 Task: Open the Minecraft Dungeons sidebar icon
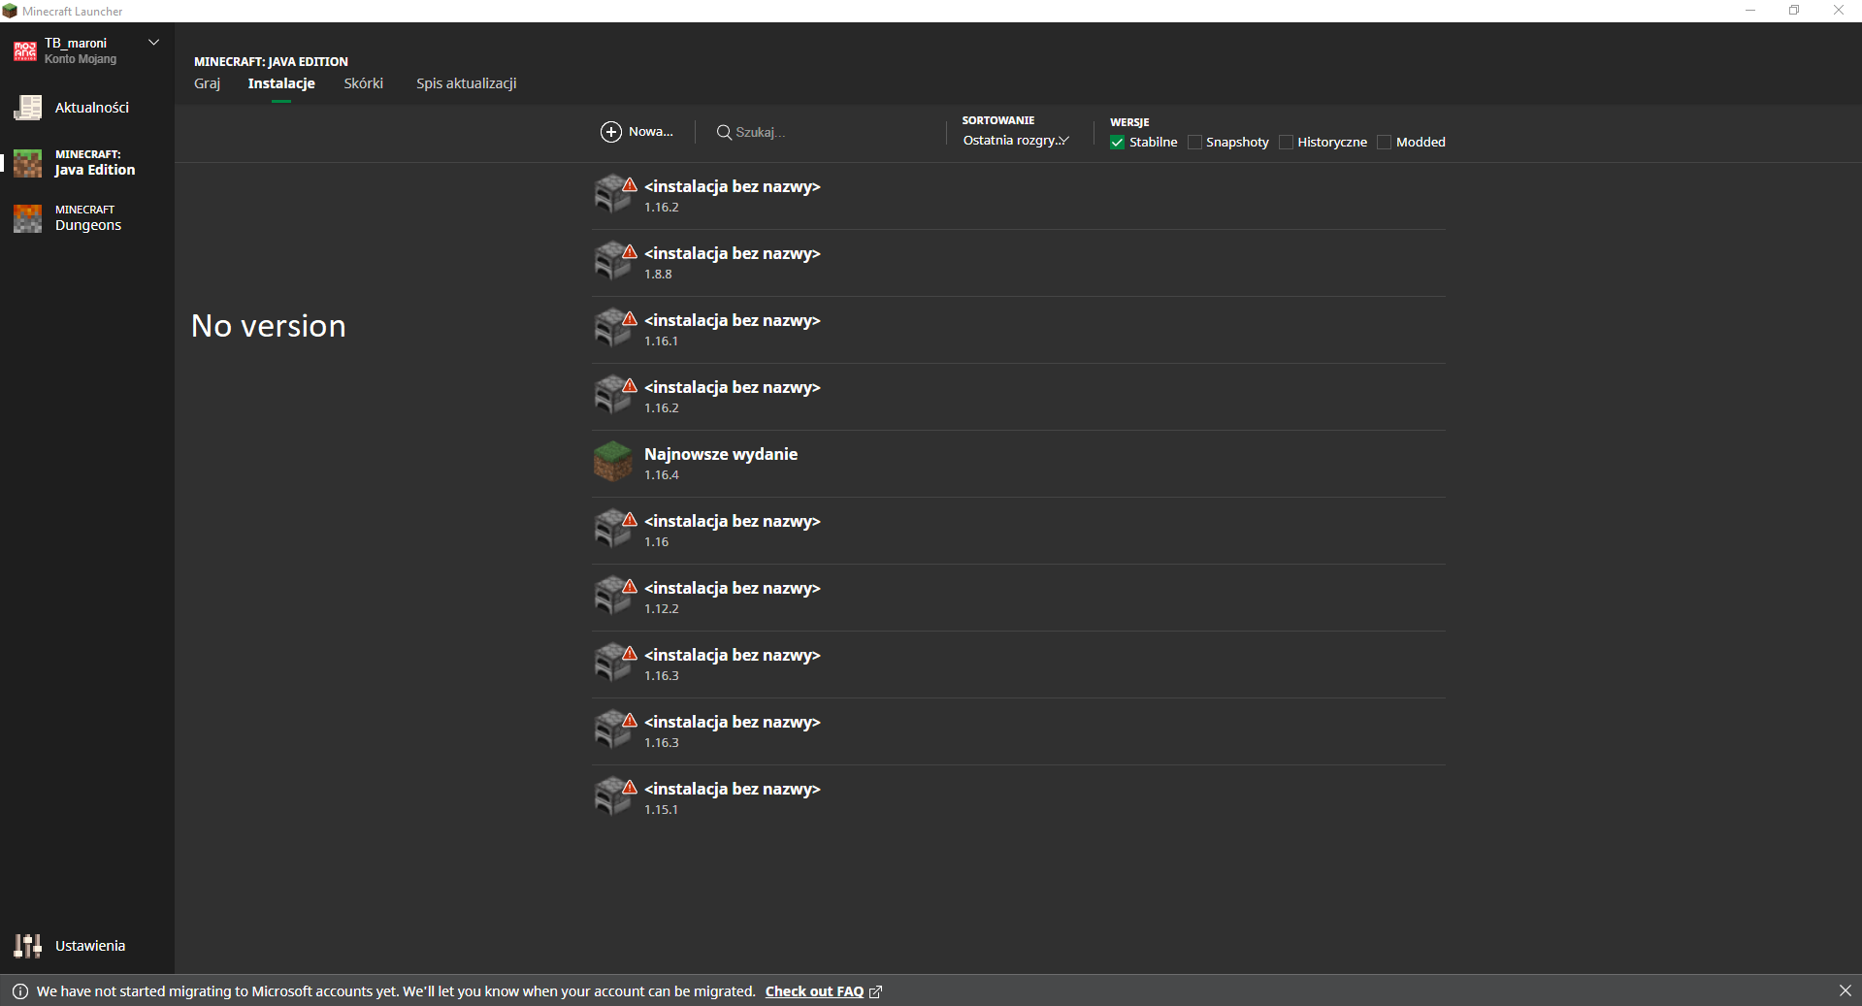(27, 218)
